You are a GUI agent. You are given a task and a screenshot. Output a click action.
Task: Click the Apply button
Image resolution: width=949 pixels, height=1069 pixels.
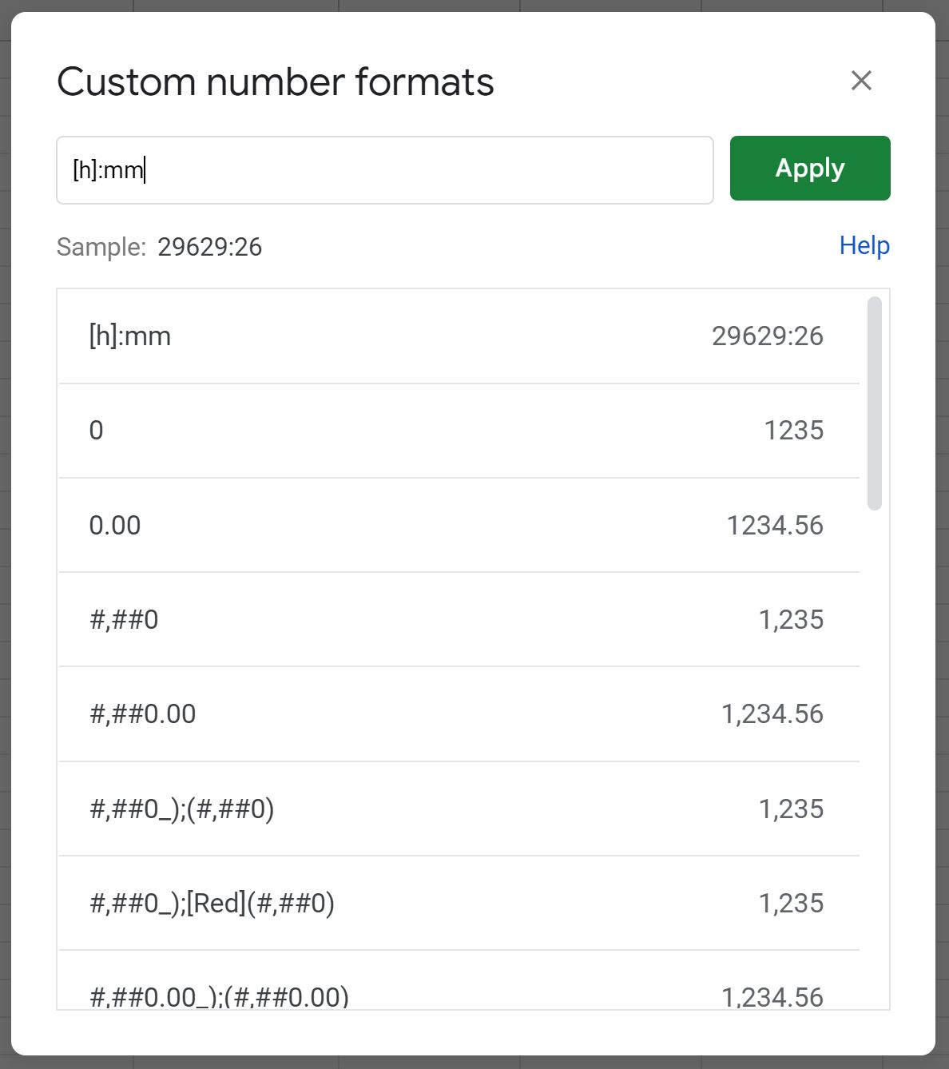[x=810, y=168]
